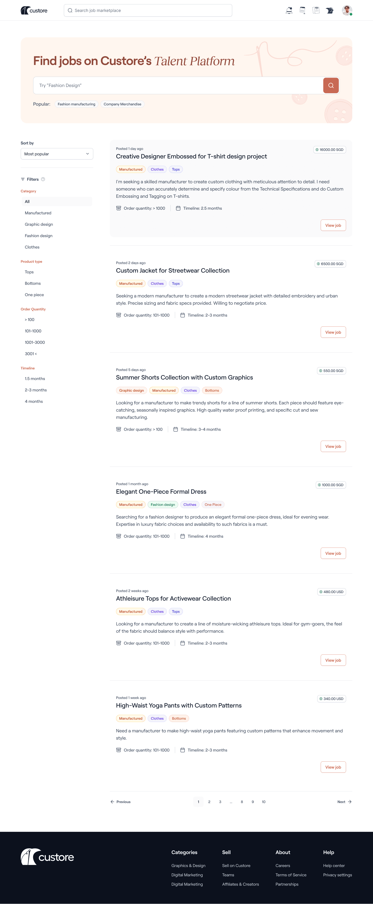Click the 'Graphic design' tag on Summer Shorts job
The width and height of the screenshot is (373, 904).
(131, 390)
